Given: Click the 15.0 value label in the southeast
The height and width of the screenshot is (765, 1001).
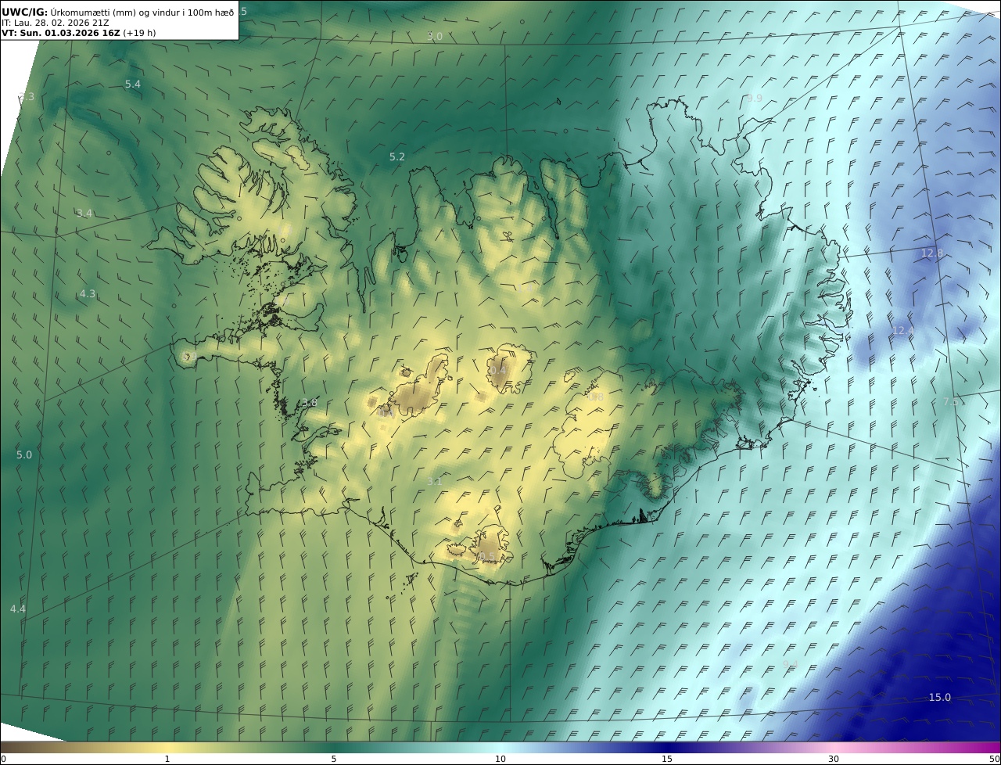Looking at the screenshot, I should point(940,698).
